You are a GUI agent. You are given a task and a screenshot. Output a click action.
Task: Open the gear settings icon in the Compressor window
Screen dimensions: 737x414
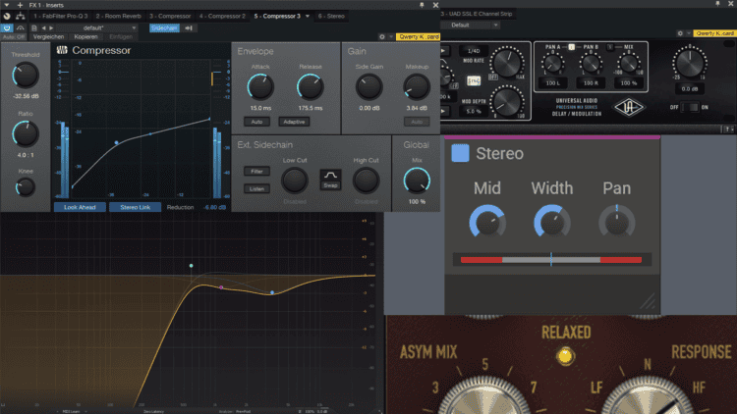[382, 36]
